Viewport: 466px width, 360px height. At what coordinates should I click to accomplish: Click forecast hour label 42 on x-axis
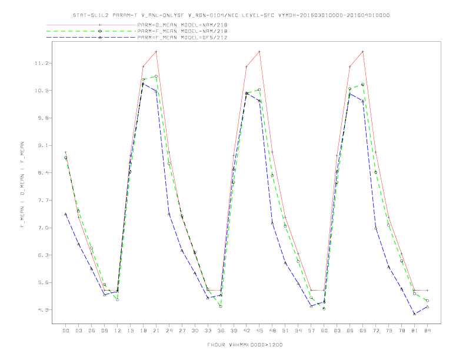(247, 331)
